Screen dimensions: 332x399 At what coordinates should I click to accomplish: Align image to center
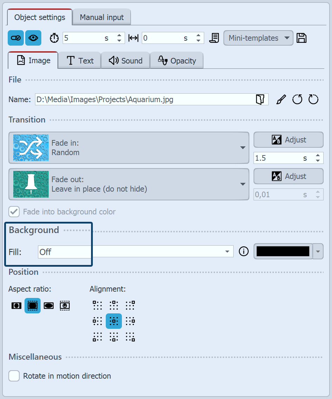pyautogui.click(x=114, y=321)
